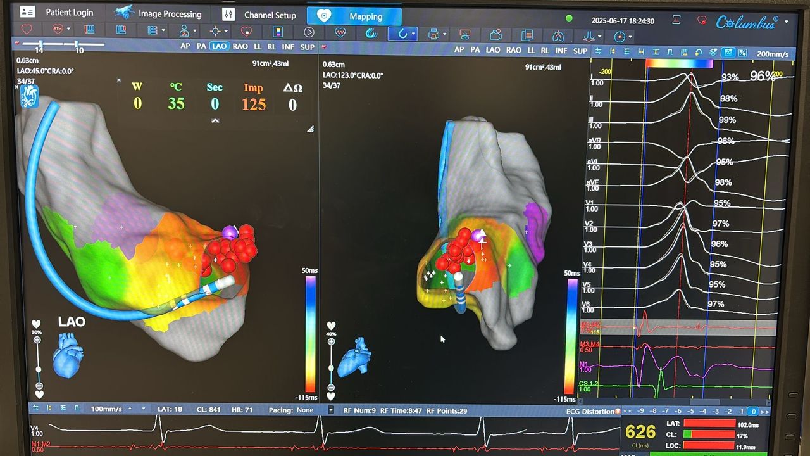Click the highlighted loop catheter tool
810x456 pixels.
(x=401, y=34)
